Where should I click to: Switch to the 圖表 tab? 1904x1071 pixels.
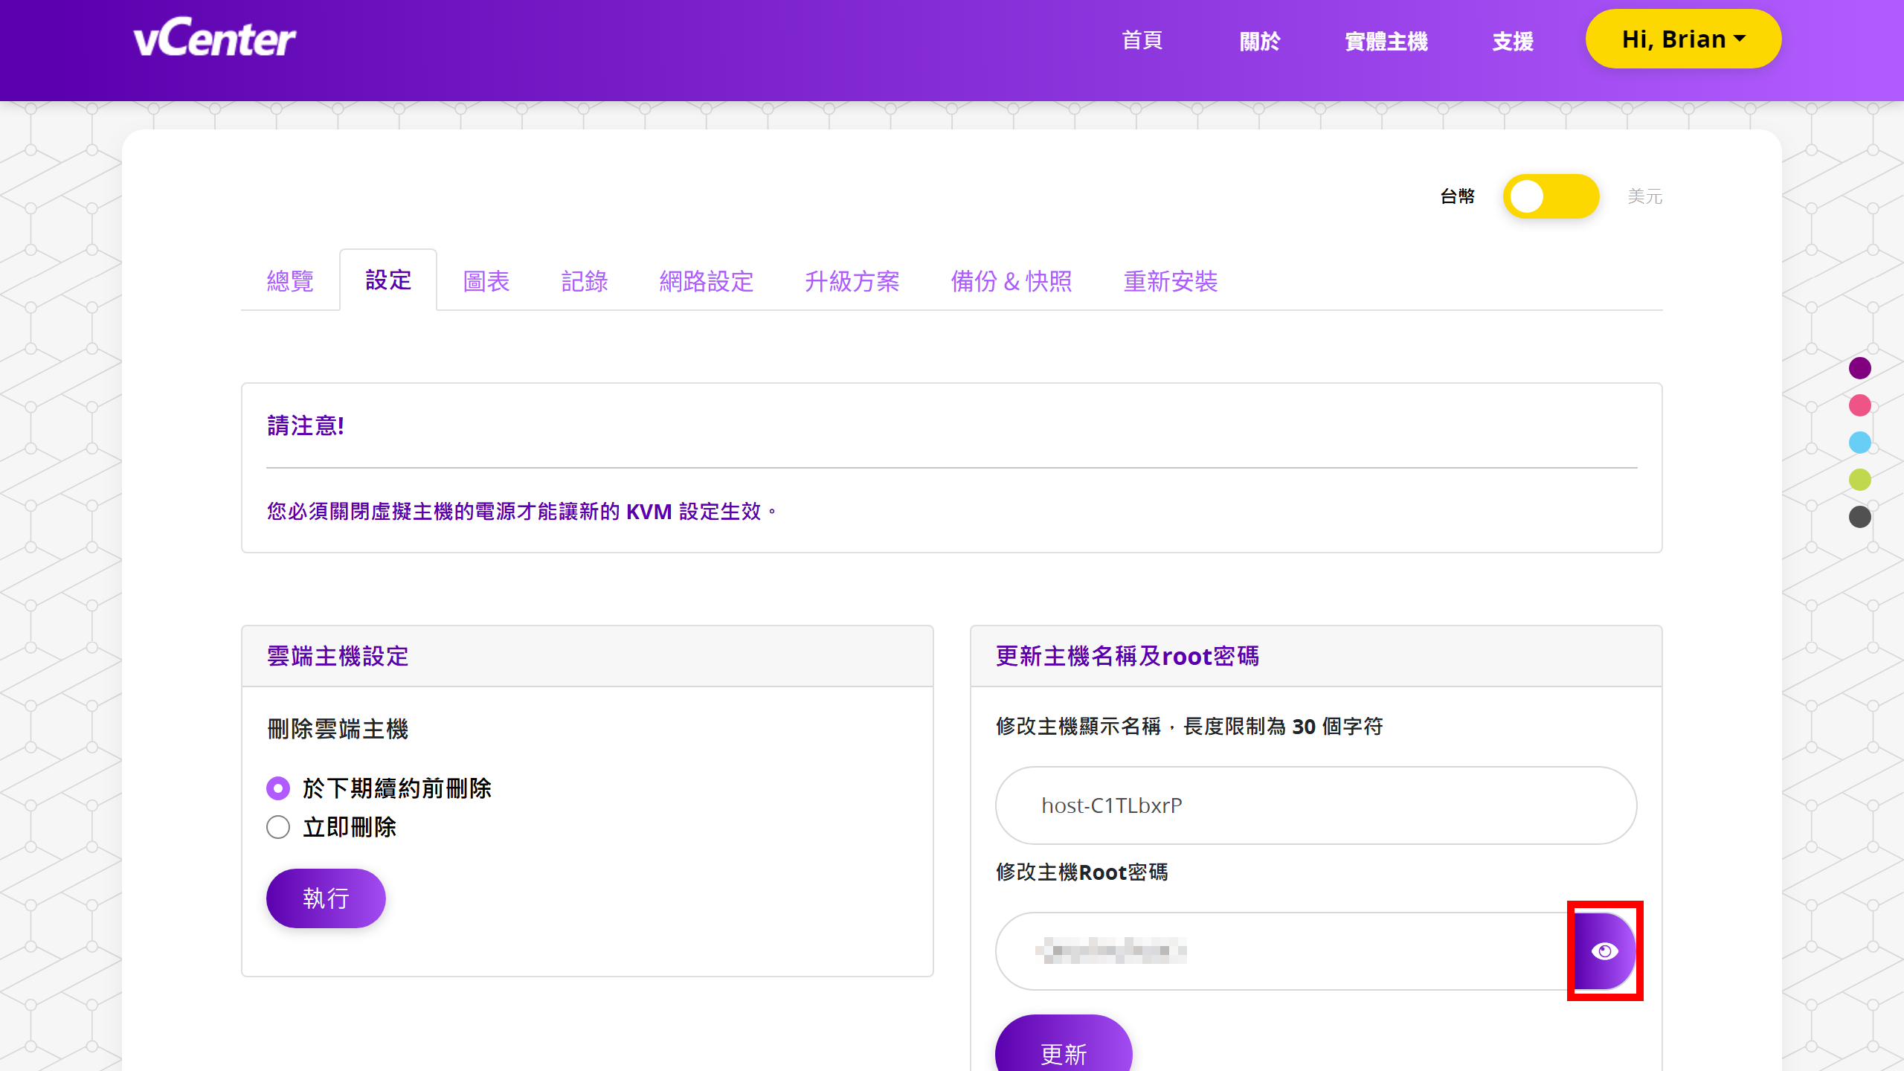coord(486,281)
